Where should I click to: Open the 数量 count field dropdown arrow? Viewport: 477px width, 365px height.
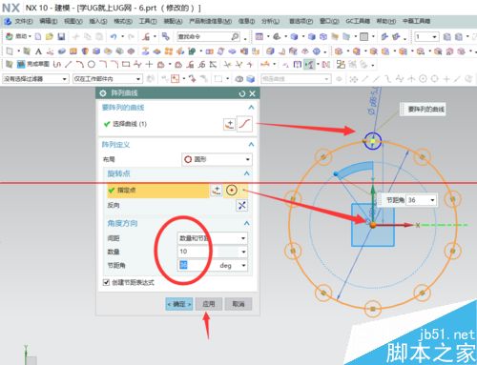coord(243,252)
